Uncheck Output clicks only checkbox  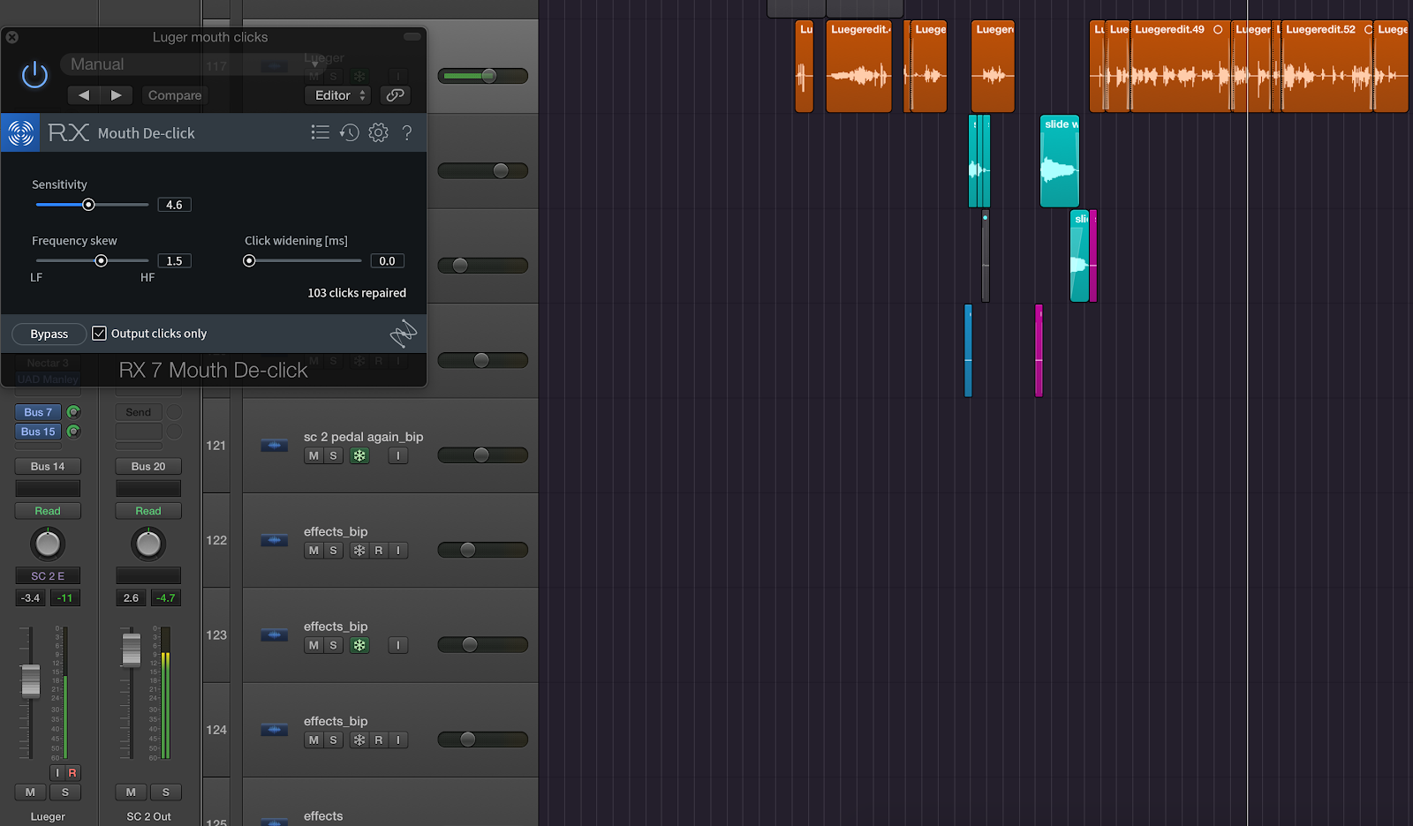pyautogui.click(x=100, y=334)
